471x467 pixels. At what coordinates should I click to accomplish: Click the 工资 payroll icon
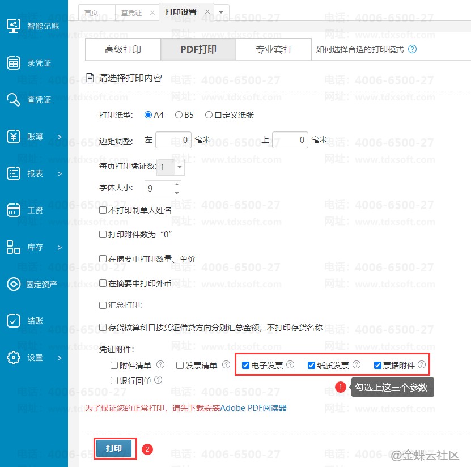click(x=14, y=210)
